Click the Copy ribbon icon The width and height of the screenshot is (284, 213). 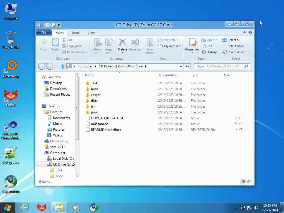[43, 44]
